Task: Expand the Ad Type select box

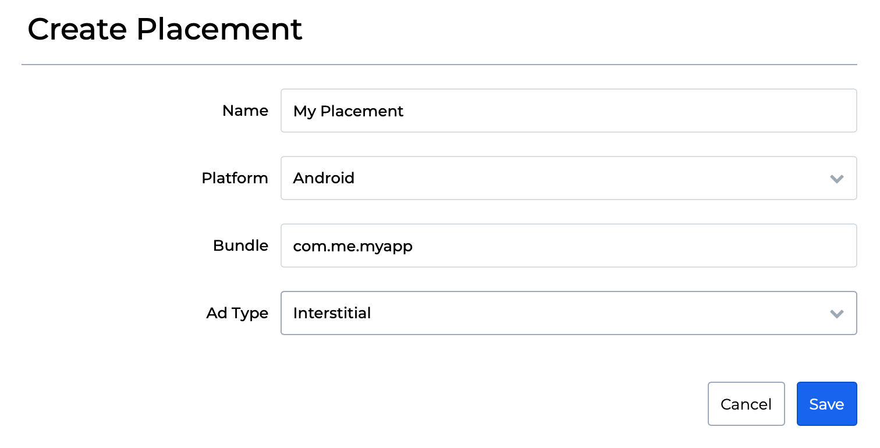Action: 568,313
